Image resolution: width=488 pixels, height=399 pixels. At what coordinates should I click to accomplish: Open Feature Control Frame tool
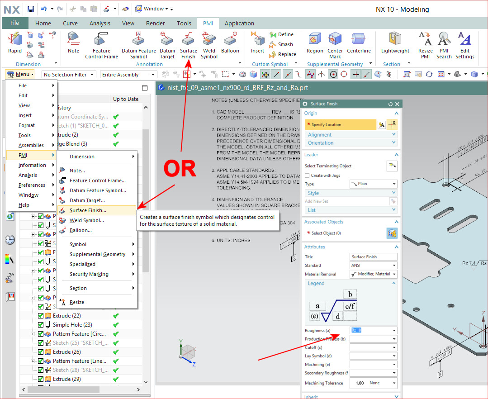[x=101, y=45]
